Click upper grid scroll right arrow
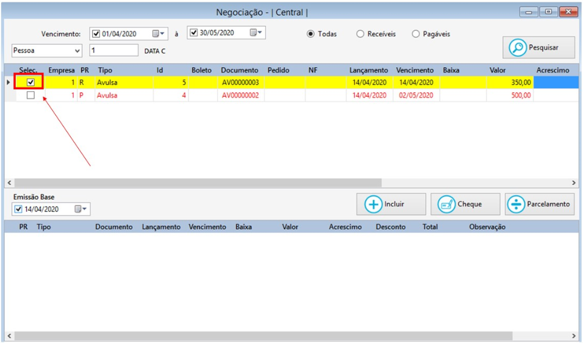The height and width of the screenshot is (343, 583). [x=574, y=182]
